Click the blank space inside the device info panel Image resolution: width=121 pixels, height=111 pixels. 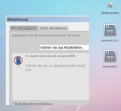coord(51,86)
